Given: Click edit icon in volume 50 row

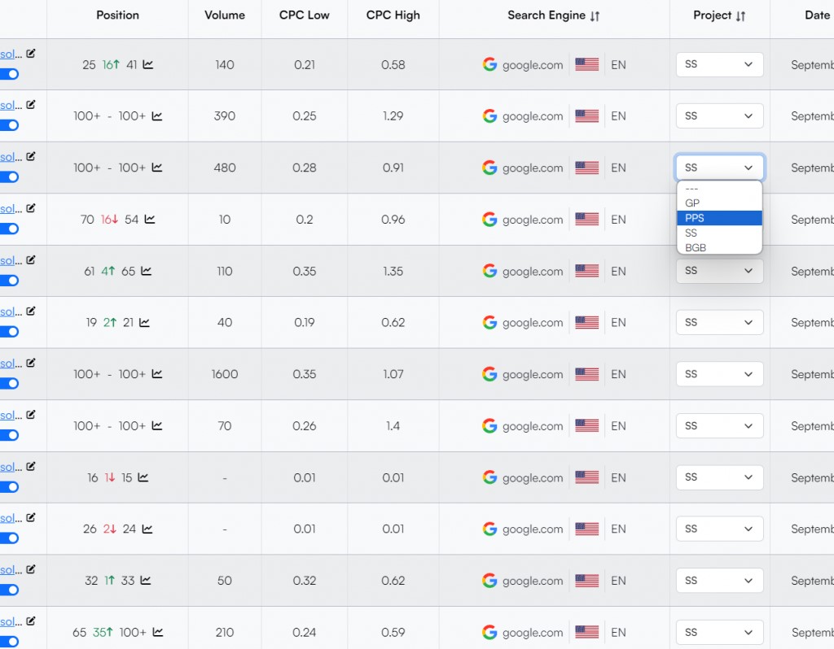Looking at the screenshot, I should [31, 569].
